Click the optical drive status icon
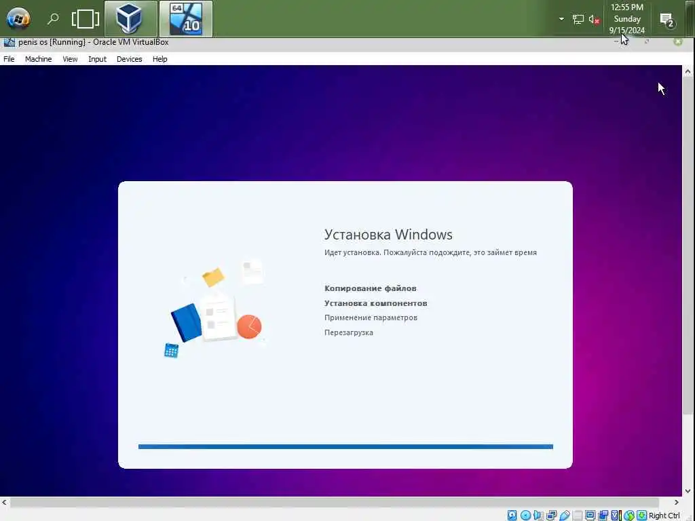 pos(526,516)
